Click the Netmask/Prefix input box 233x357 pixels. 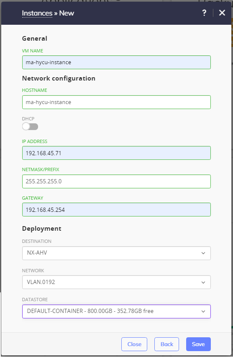(x=116, y=182)
